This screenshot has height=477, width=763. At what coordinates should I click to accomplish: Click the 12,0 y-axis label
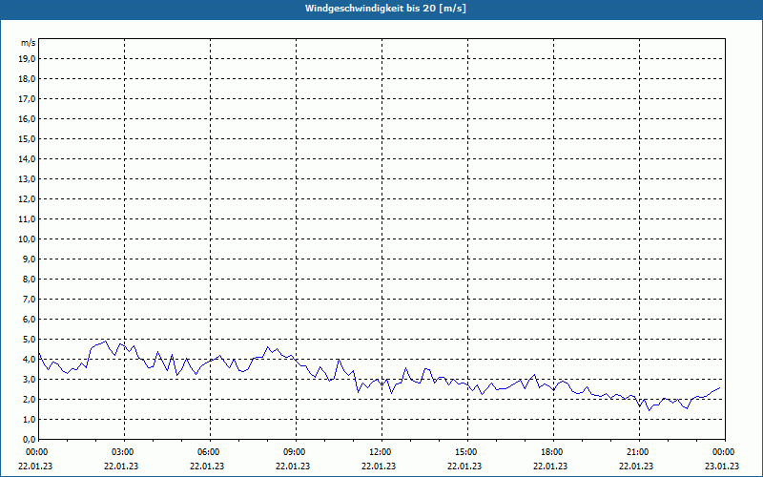[27, 199]
